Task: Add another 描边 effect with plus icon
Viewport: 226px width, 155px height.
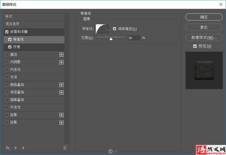Action: [62, 55]
